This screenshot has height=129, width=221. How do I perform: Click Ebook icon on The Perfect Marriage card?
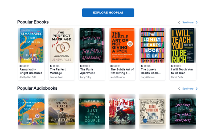point(51,66)
